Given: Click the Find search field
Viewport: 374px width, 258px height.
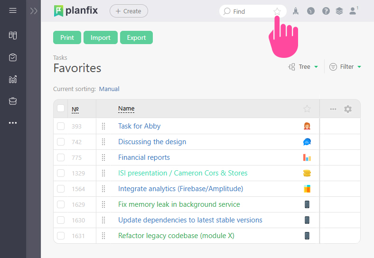Looking at the screenshot, I should coord(249,11).
